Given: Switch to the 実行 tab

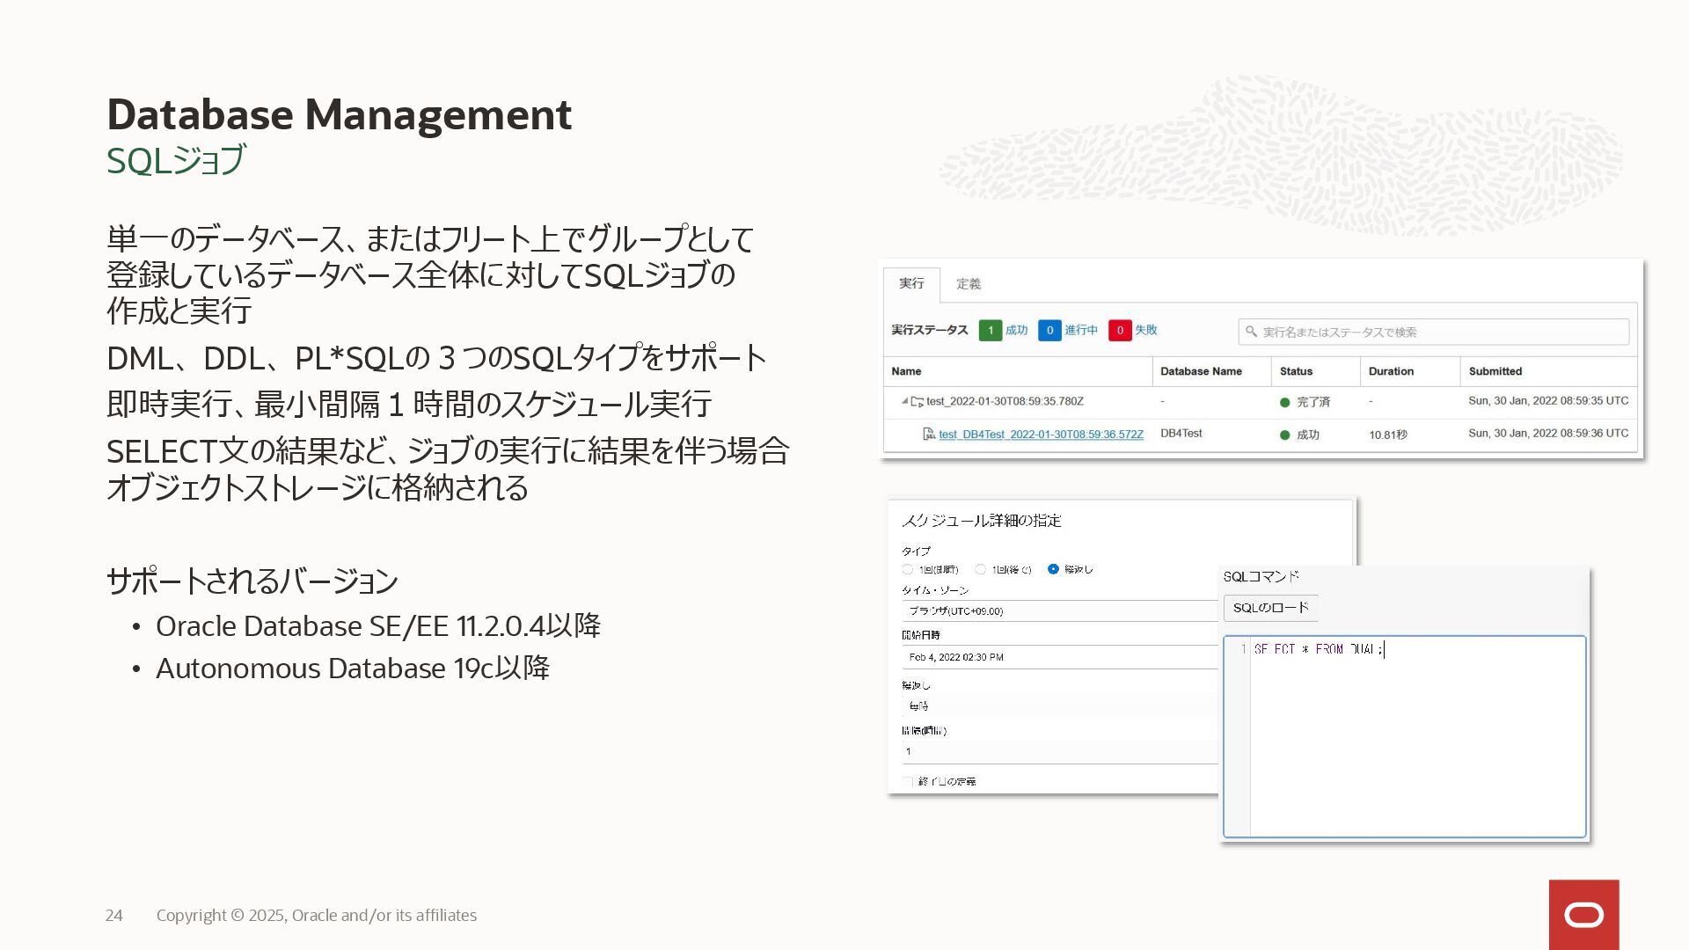Looking at the screenshot, I should [x=911, y=283].
